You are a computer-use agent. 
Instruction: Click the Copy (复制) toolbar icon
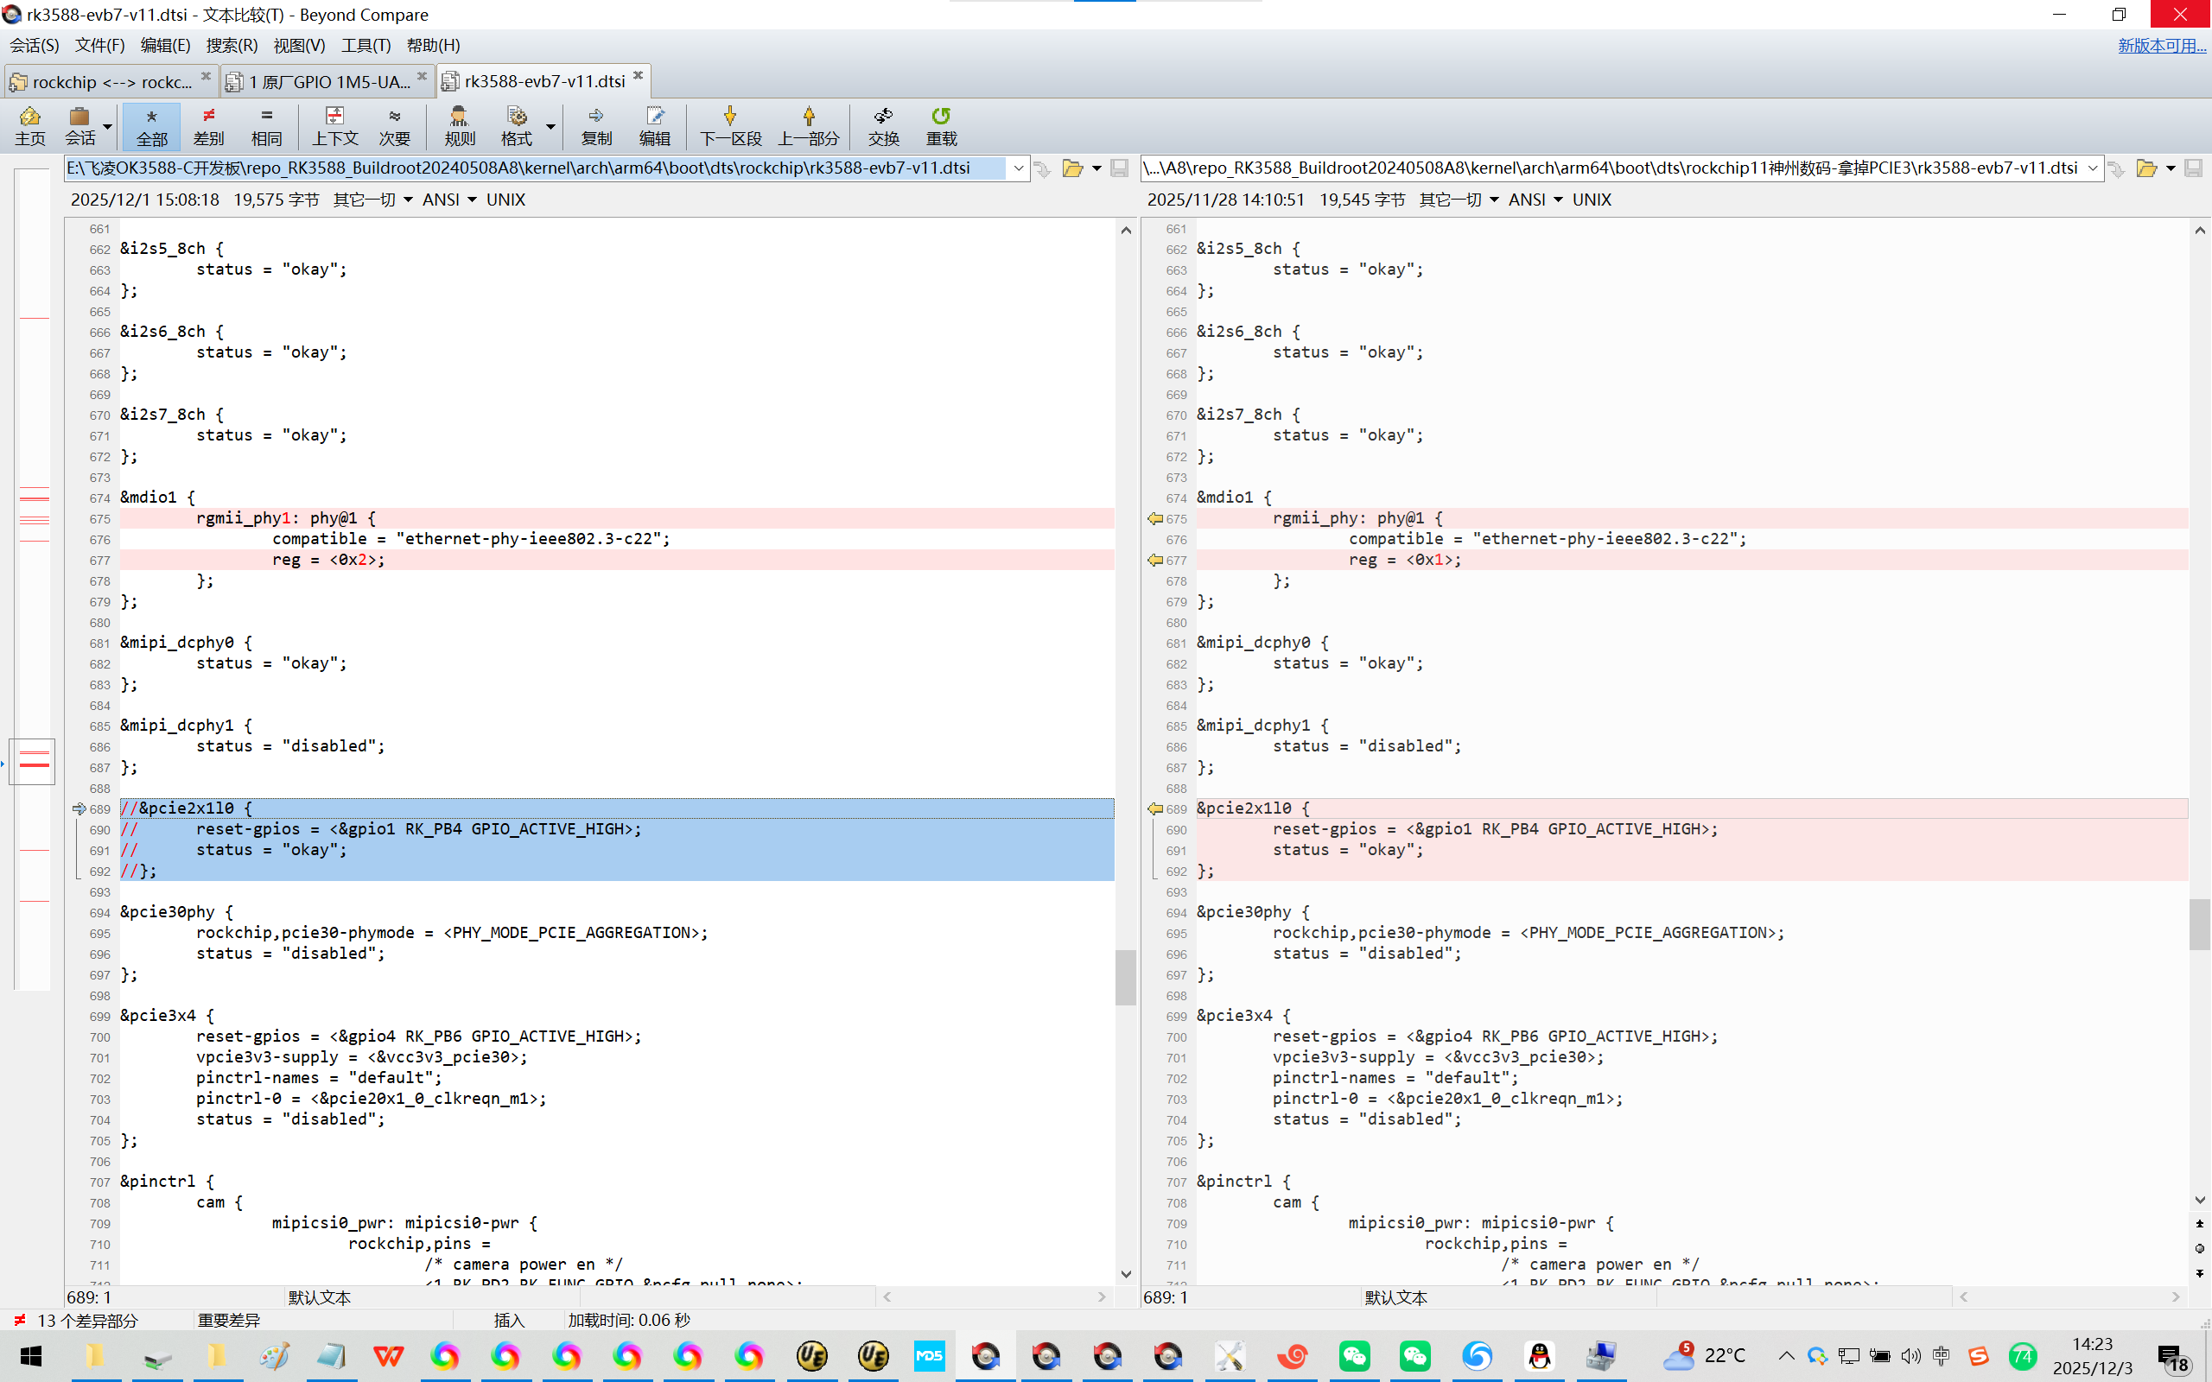(x=596, y=125)
